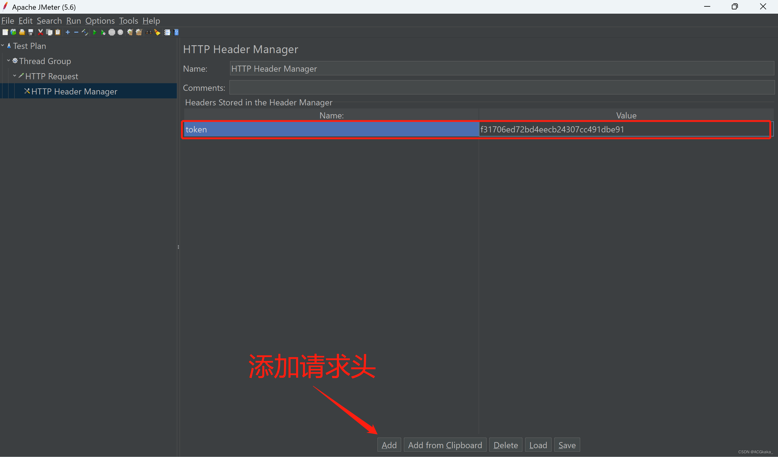The height and width of the screenshot is (457, 778).
Task: Click the Toggle enable/disable toolbar icon
Action: [84, 32]
